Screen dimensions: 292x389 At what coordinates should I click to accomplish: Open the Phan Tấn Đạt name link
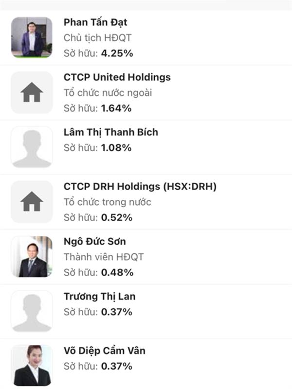tap(95, 22)
